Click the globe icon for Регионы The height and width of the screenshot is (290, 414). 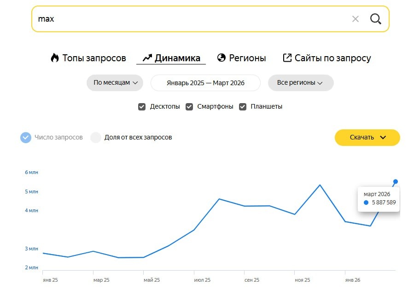click(222, 58)
